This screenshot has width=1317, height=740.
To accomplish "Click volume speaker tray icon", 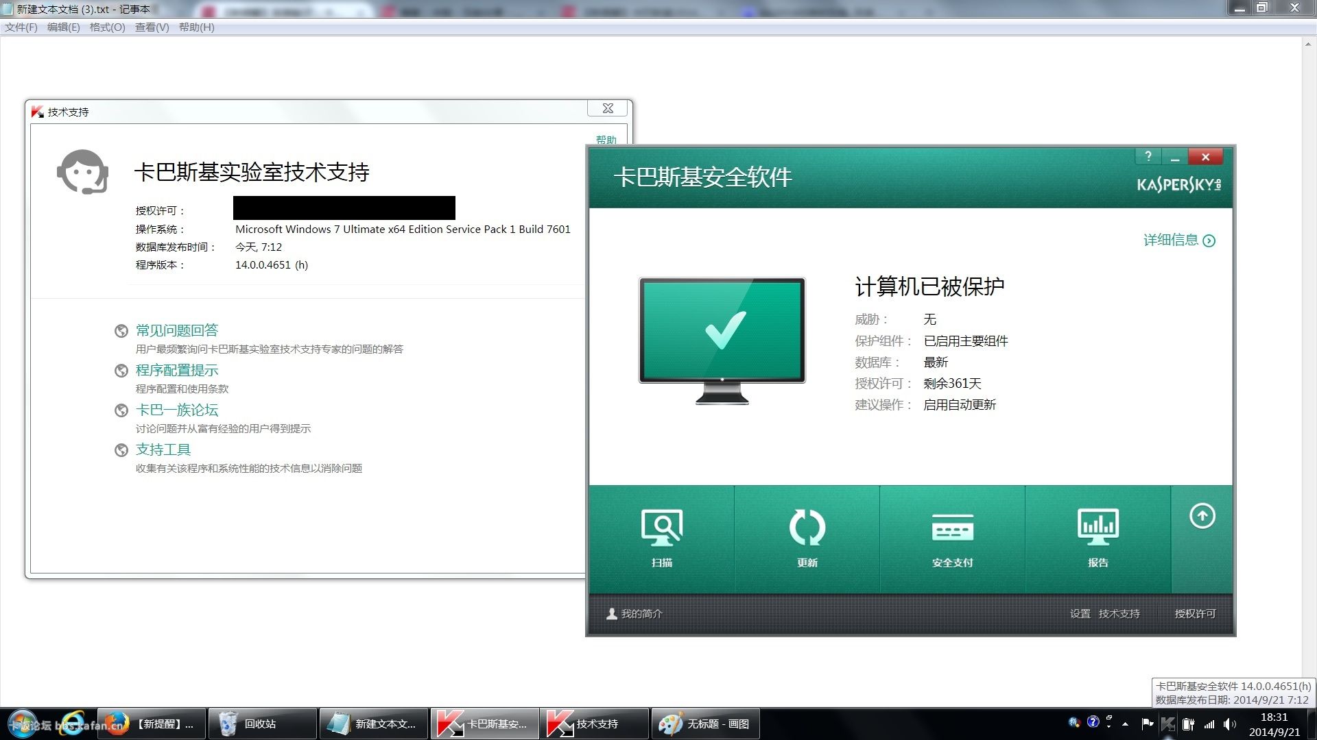I will point(1229,724).
